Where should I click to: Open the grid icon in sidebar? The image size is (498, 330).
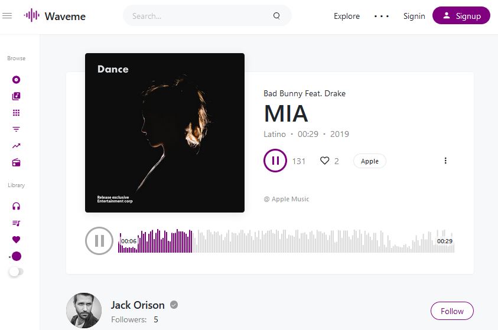pos(16,113)
